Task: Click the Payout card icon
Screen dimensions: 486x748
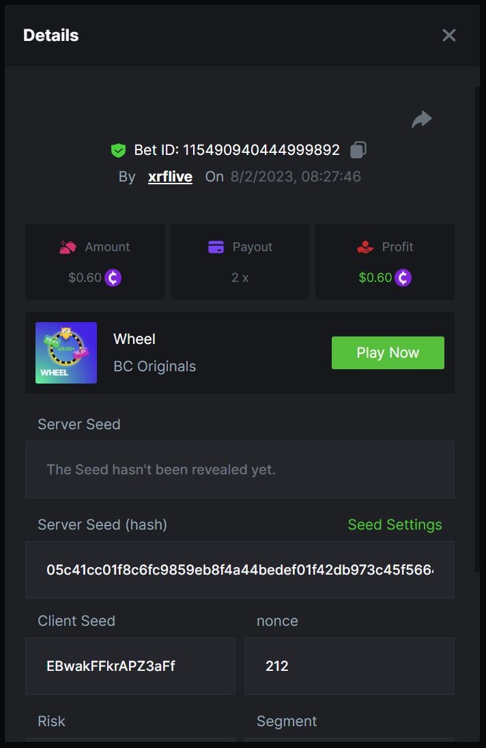Action: tap(216, 247)
